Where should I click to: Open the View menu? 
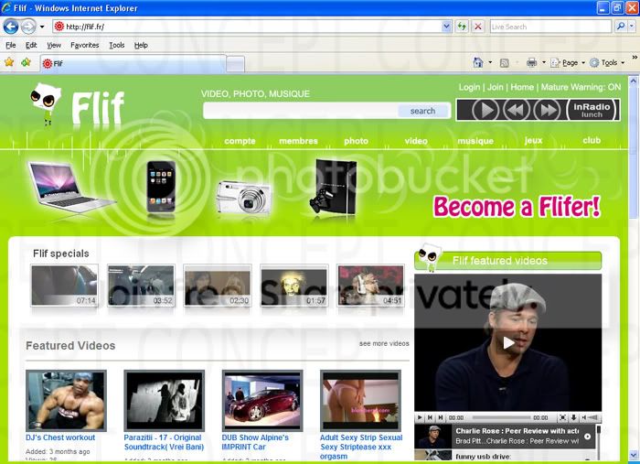[53, 45]
